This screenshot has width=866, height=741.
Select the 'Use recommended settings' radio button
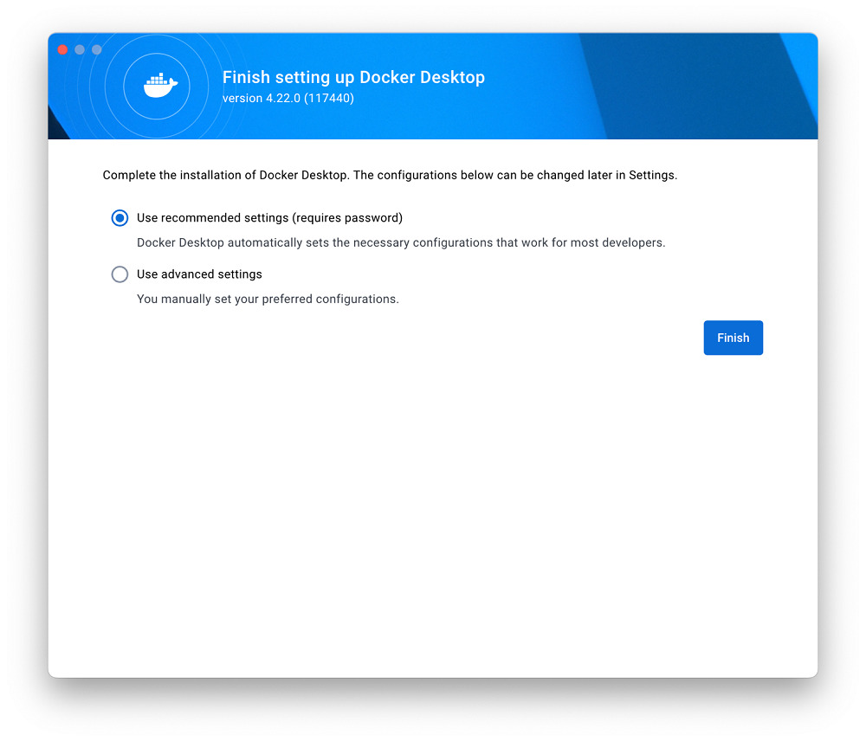tap(120, 218)
